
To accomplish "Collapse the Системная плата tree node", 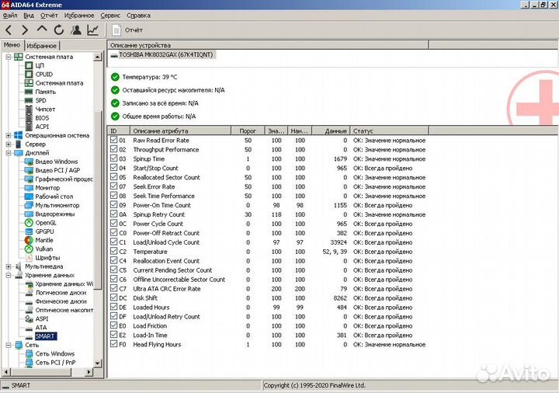I will point(9,57).
